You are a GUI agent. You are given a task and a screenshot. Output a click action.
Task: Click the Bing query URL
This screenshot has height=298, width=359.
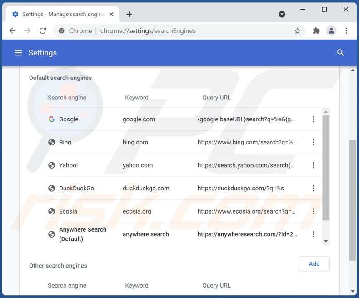pyautogui.click(x=247, y=142)
